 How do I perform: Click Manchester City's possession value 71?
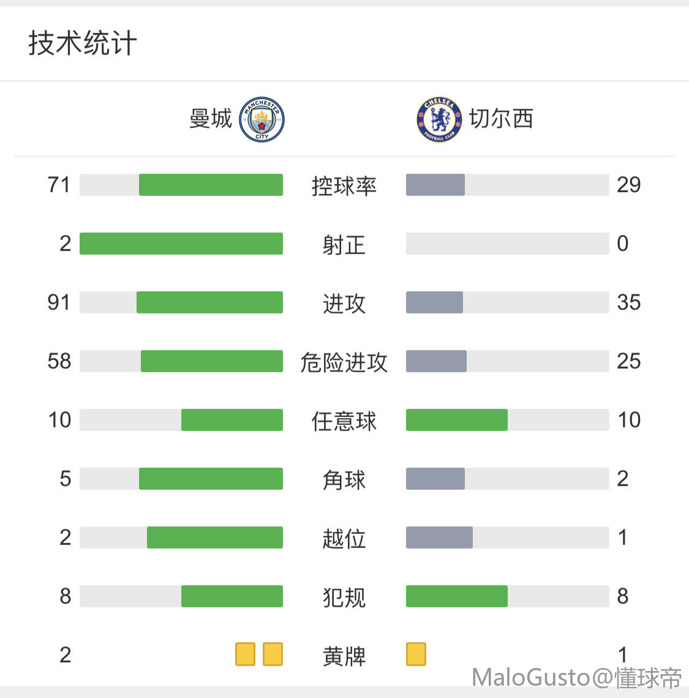pos(59,185)
